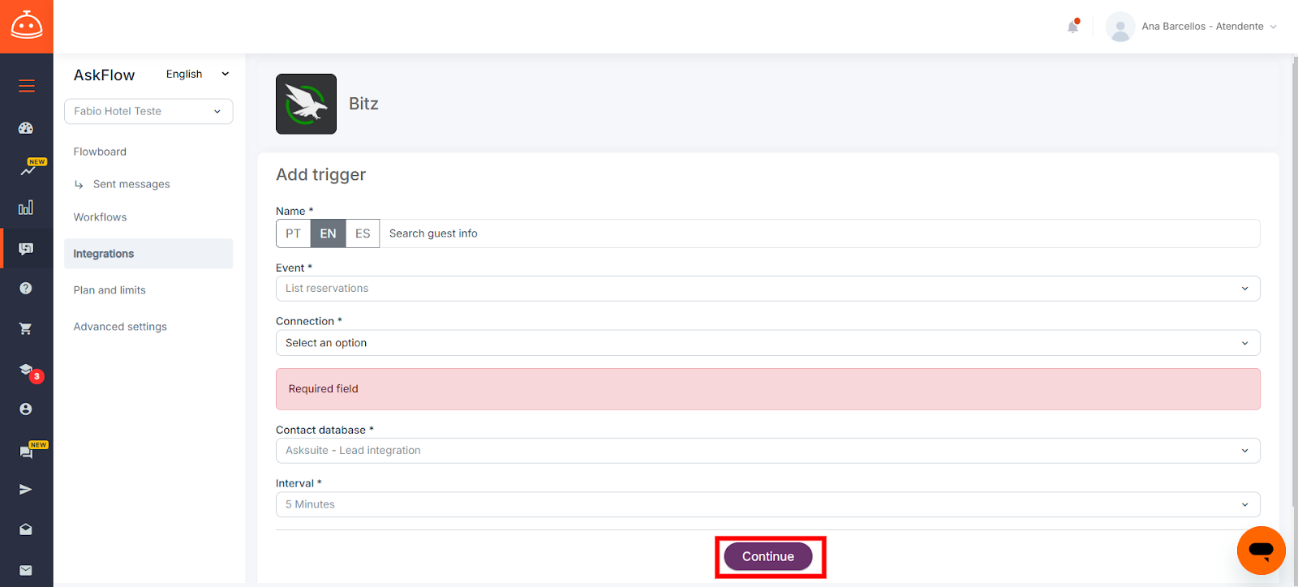Open the Fabio Hotel Teste selector

[148, 111]
